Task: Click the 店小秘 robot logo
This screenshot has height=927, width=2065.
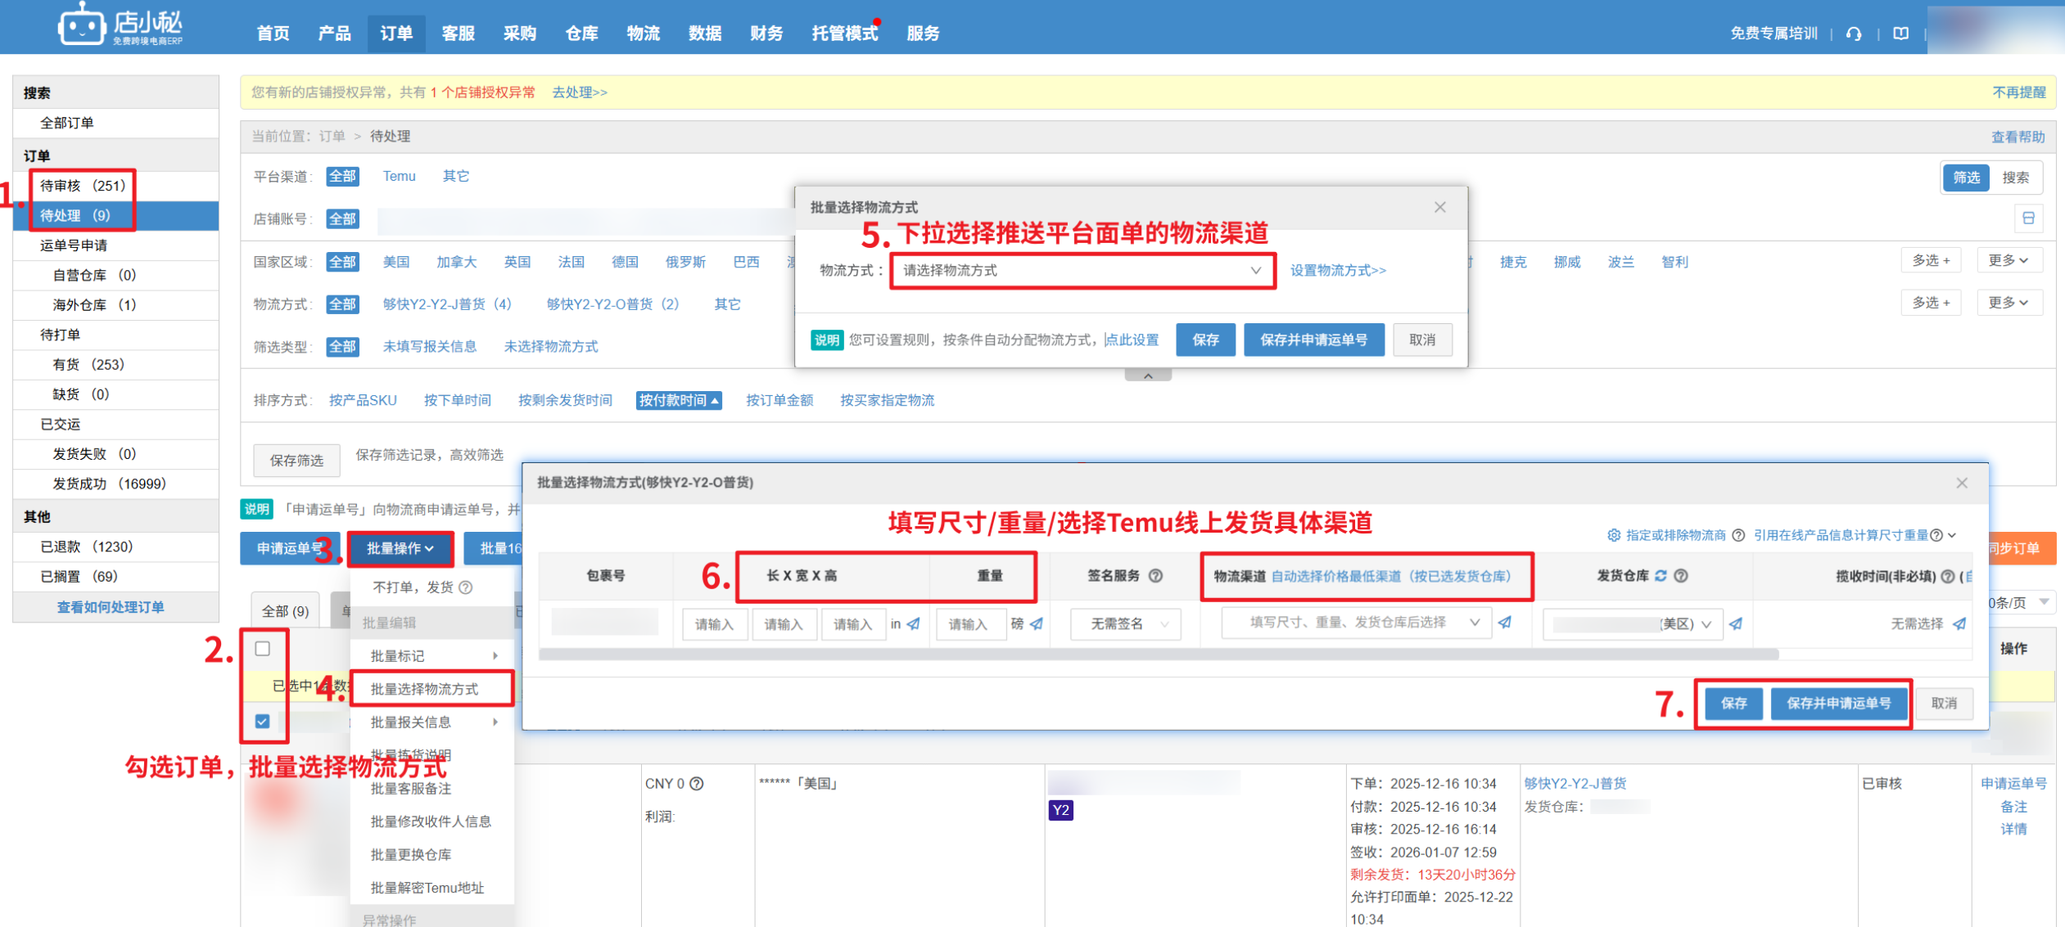Action: click(x=82, y=26)
